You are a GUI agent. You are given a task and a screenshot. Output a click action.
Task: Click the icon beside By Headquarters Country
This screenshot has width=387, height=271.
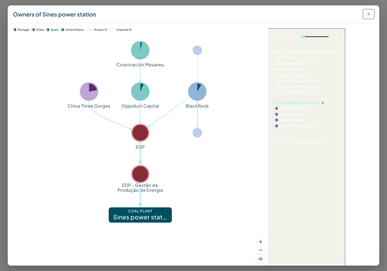(323, 103)
